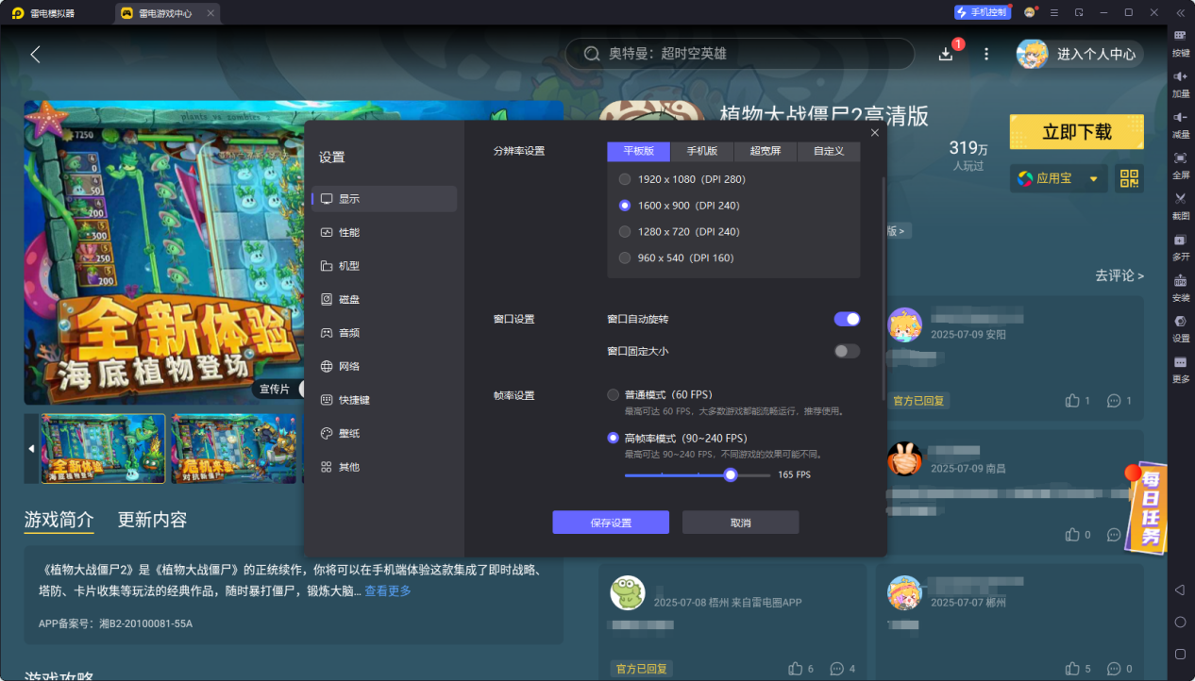Expand 查看更多 in game description
Viewport: 1195px width, 681px height.
388,591
